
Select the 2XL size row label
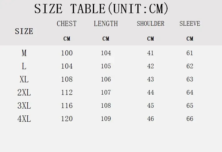(x=24, y=93)
